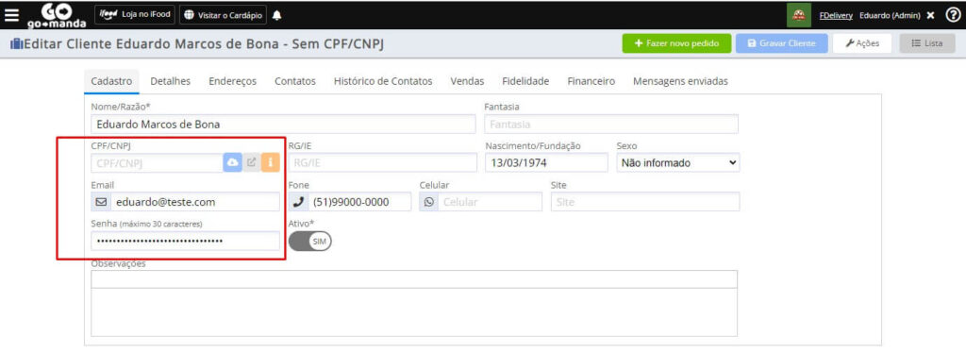Click Fazer novo pedido button

coord(676,43)
